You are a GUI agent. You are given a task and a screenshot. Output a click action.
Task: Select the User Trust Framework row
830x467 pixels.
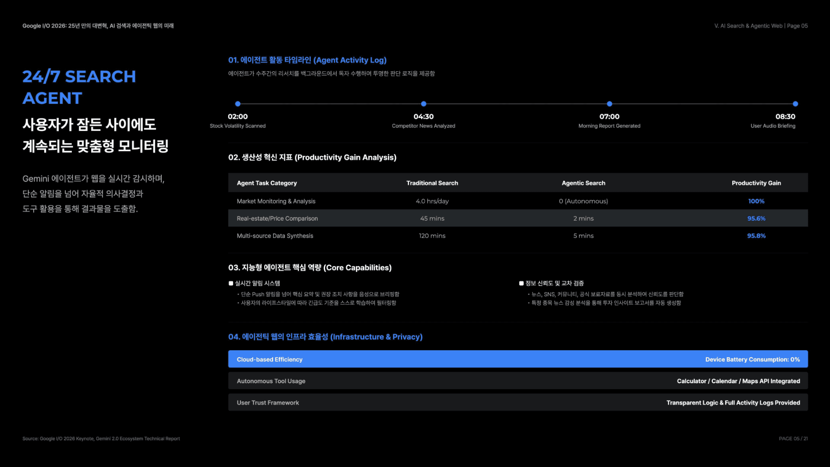tap(518, 402)
